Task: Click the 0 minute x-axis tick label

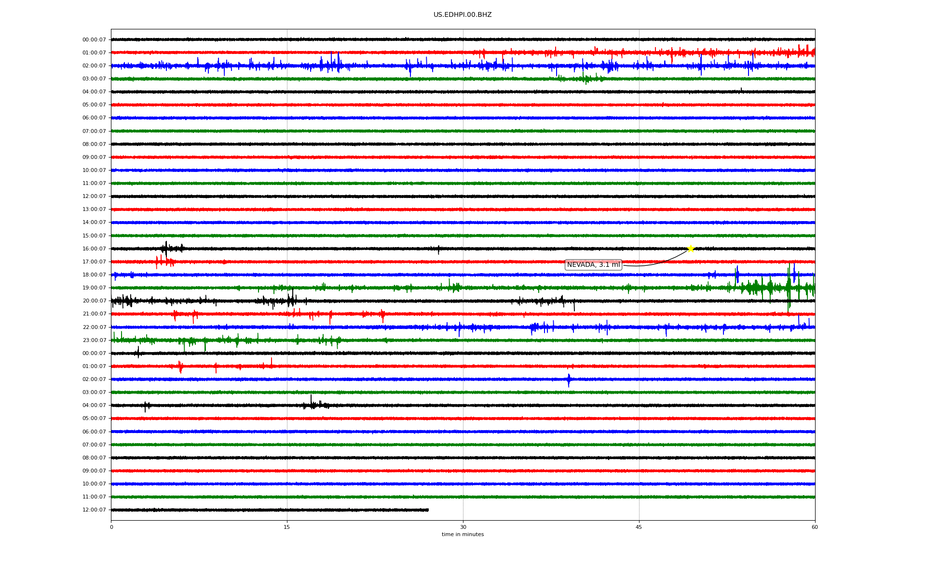Action: click(111, 527)
